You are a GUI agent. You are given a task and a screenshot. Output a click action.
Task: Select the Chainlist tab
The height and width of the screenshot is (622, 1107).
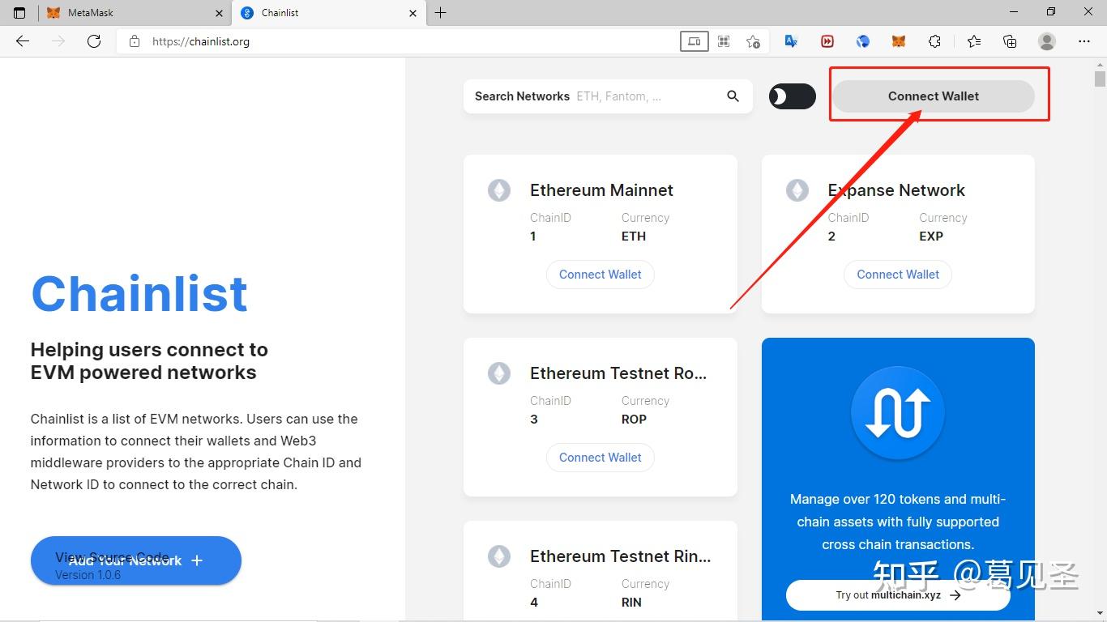point(329,13)
